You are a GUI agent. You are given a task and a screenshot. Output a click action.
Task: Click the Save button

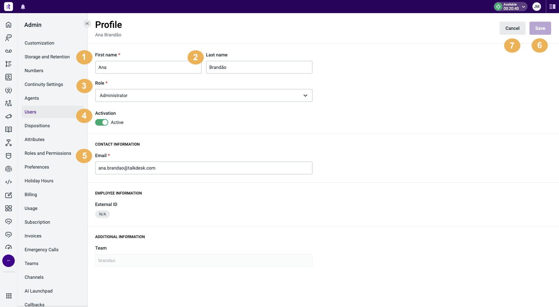click(x=540, y=28)
